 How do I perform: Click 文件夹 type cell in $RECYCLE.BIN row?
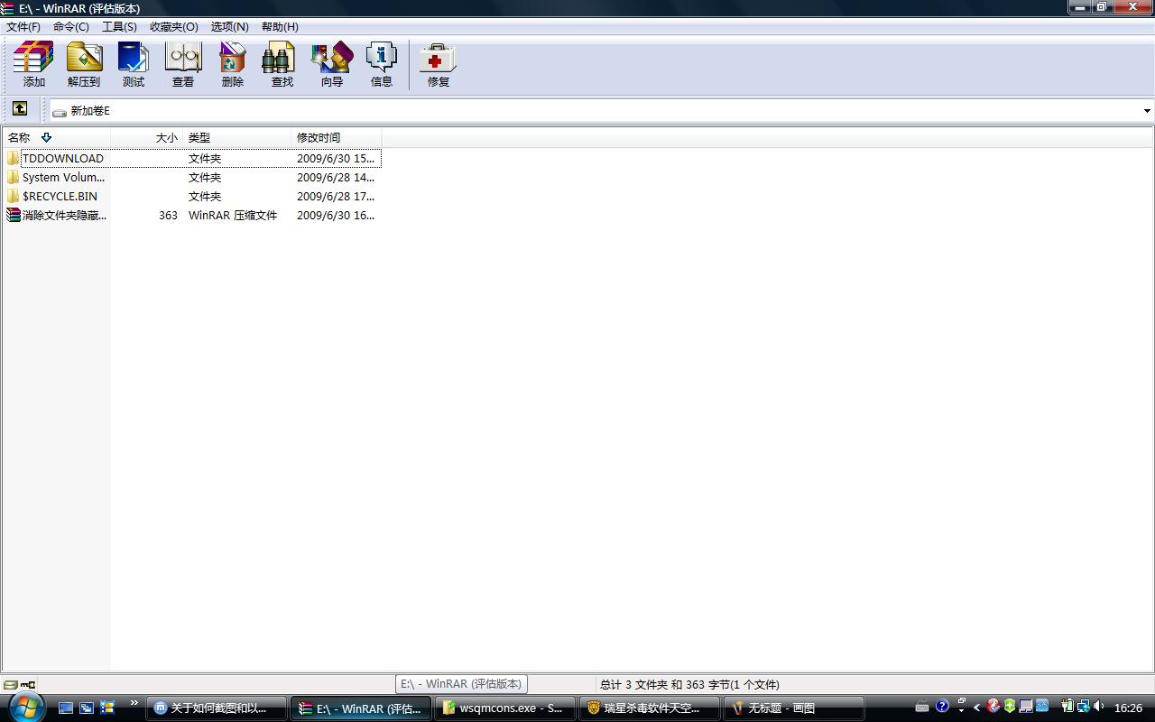coord(205,196)
